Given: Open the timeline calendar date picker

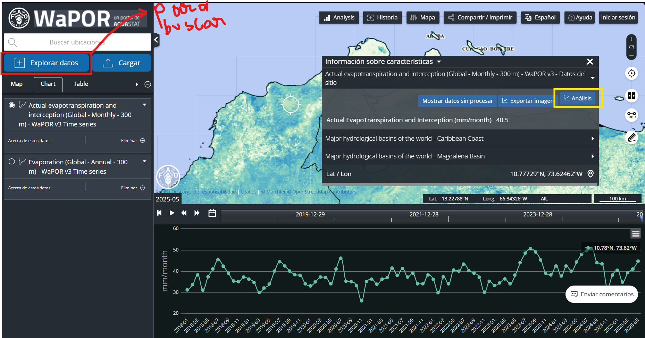Looking at the screenshot, I should click(212, 213).
